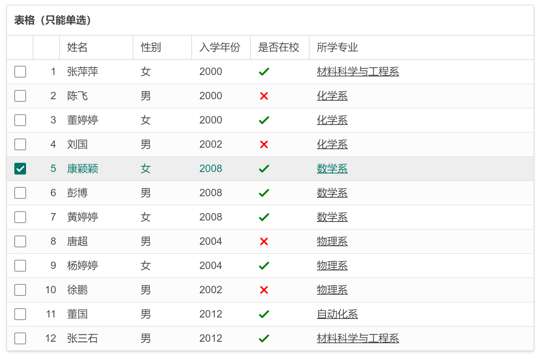The image size is (542, 359).
Task: Click green check icon in 张三石's row
Action: [x=264, y=338]
